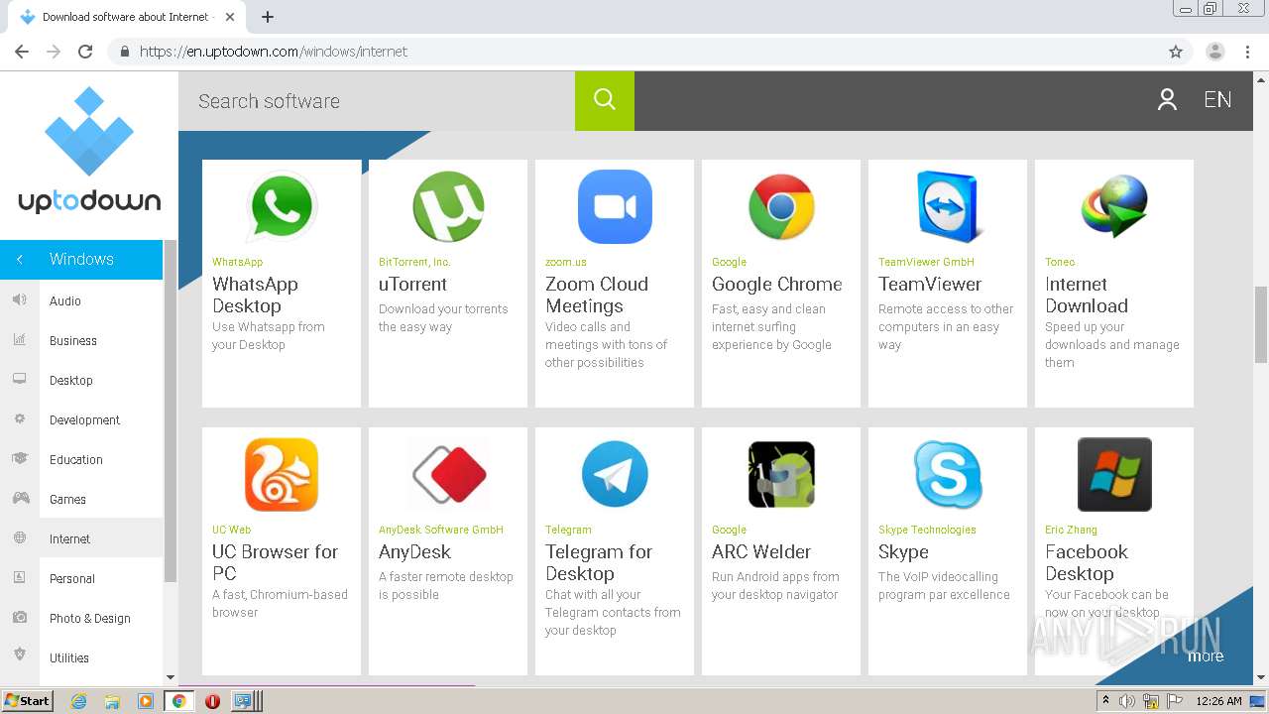Click into the Search software field
Viewport: 1269px width, 714px height.
377,101
